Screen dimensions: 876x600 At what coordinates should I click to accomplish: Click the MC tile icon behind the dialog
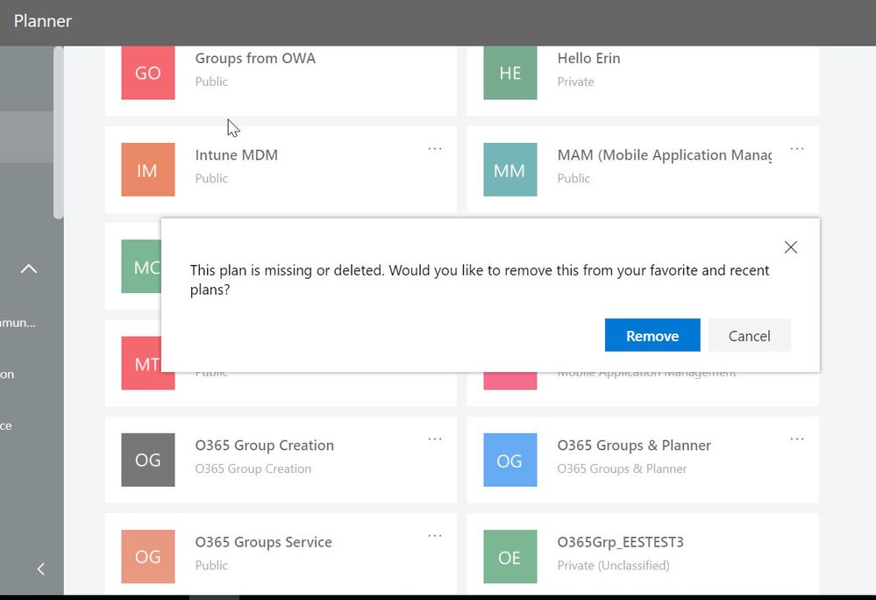tap(141, 267)
